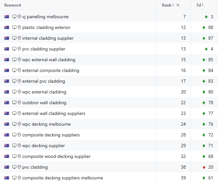Sort by the 7d column header
The height and width of the screenshot is (182, 218).
click(198, 5)
